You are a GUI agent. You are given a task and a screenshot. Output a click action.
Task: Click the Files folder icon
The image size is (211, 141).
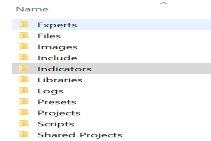point(24,35)
